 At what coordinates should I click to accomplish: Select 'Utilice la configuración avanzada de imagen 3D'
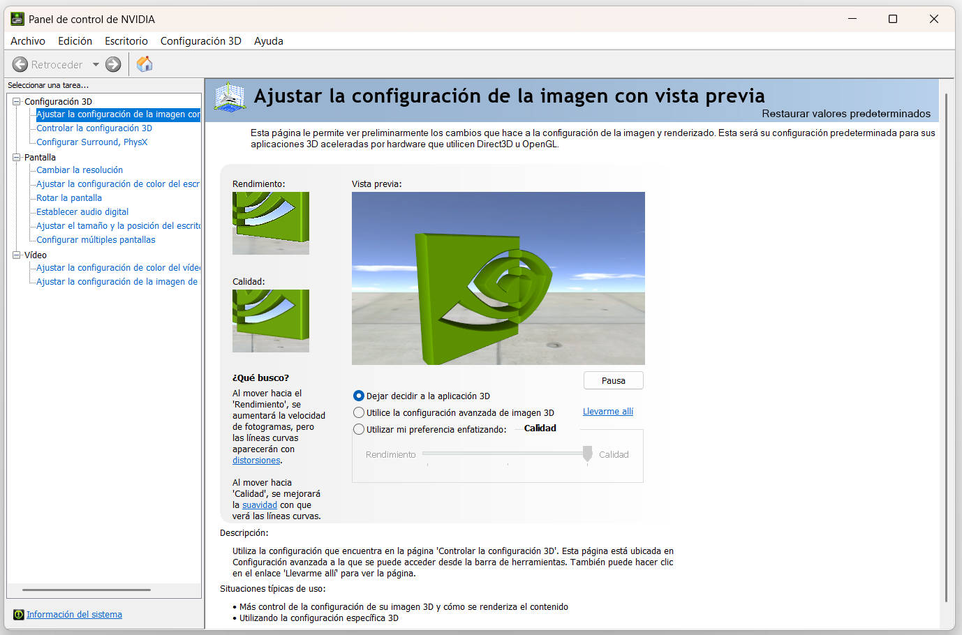359,412
